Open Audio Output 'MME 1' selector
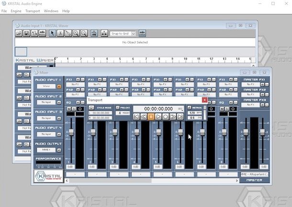Screen dimensions: 292x207 pos(46,150)
